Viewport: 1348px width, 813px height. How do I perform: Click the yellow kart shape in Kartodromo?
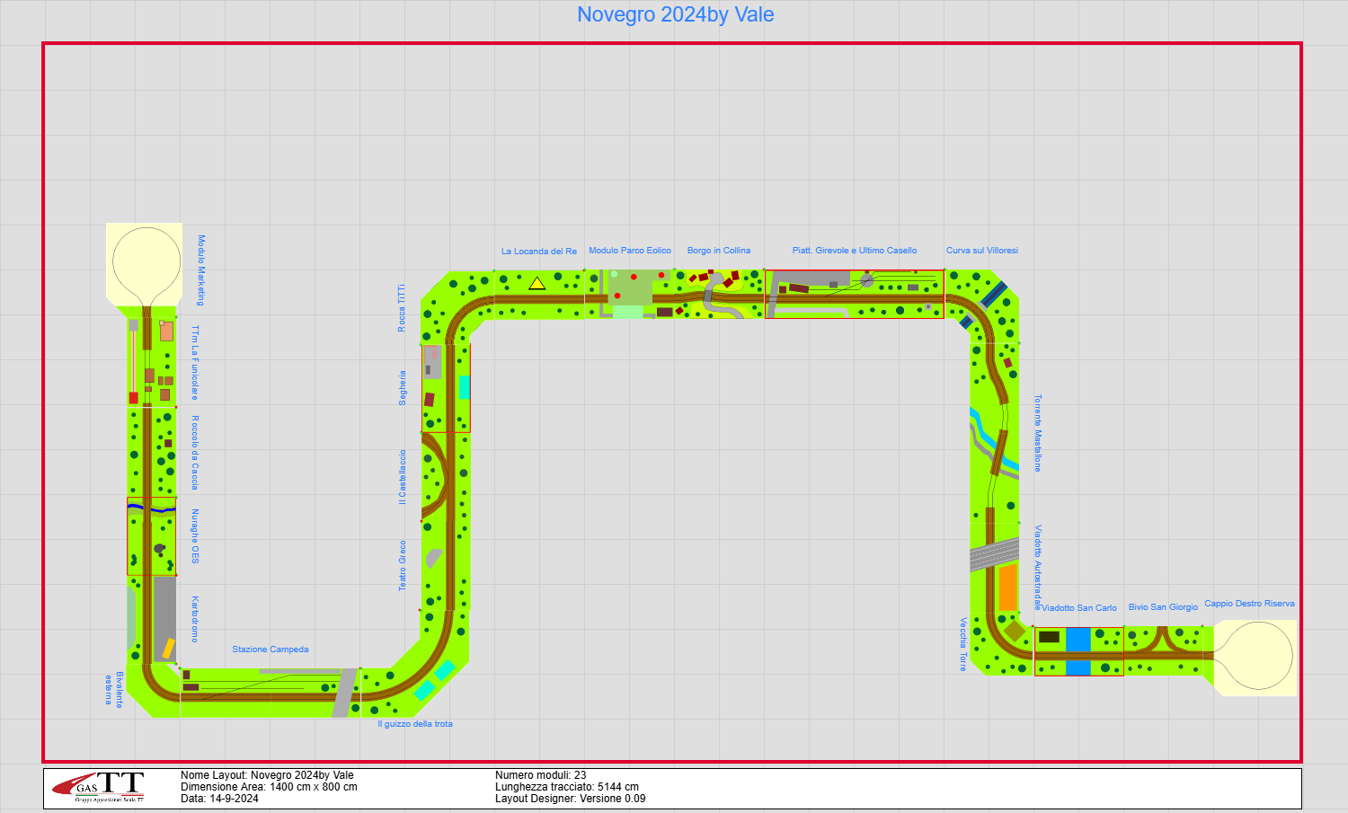point(168,648)
